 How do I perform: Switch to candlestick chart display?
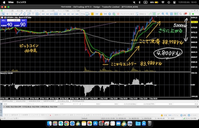click(154, 14)
